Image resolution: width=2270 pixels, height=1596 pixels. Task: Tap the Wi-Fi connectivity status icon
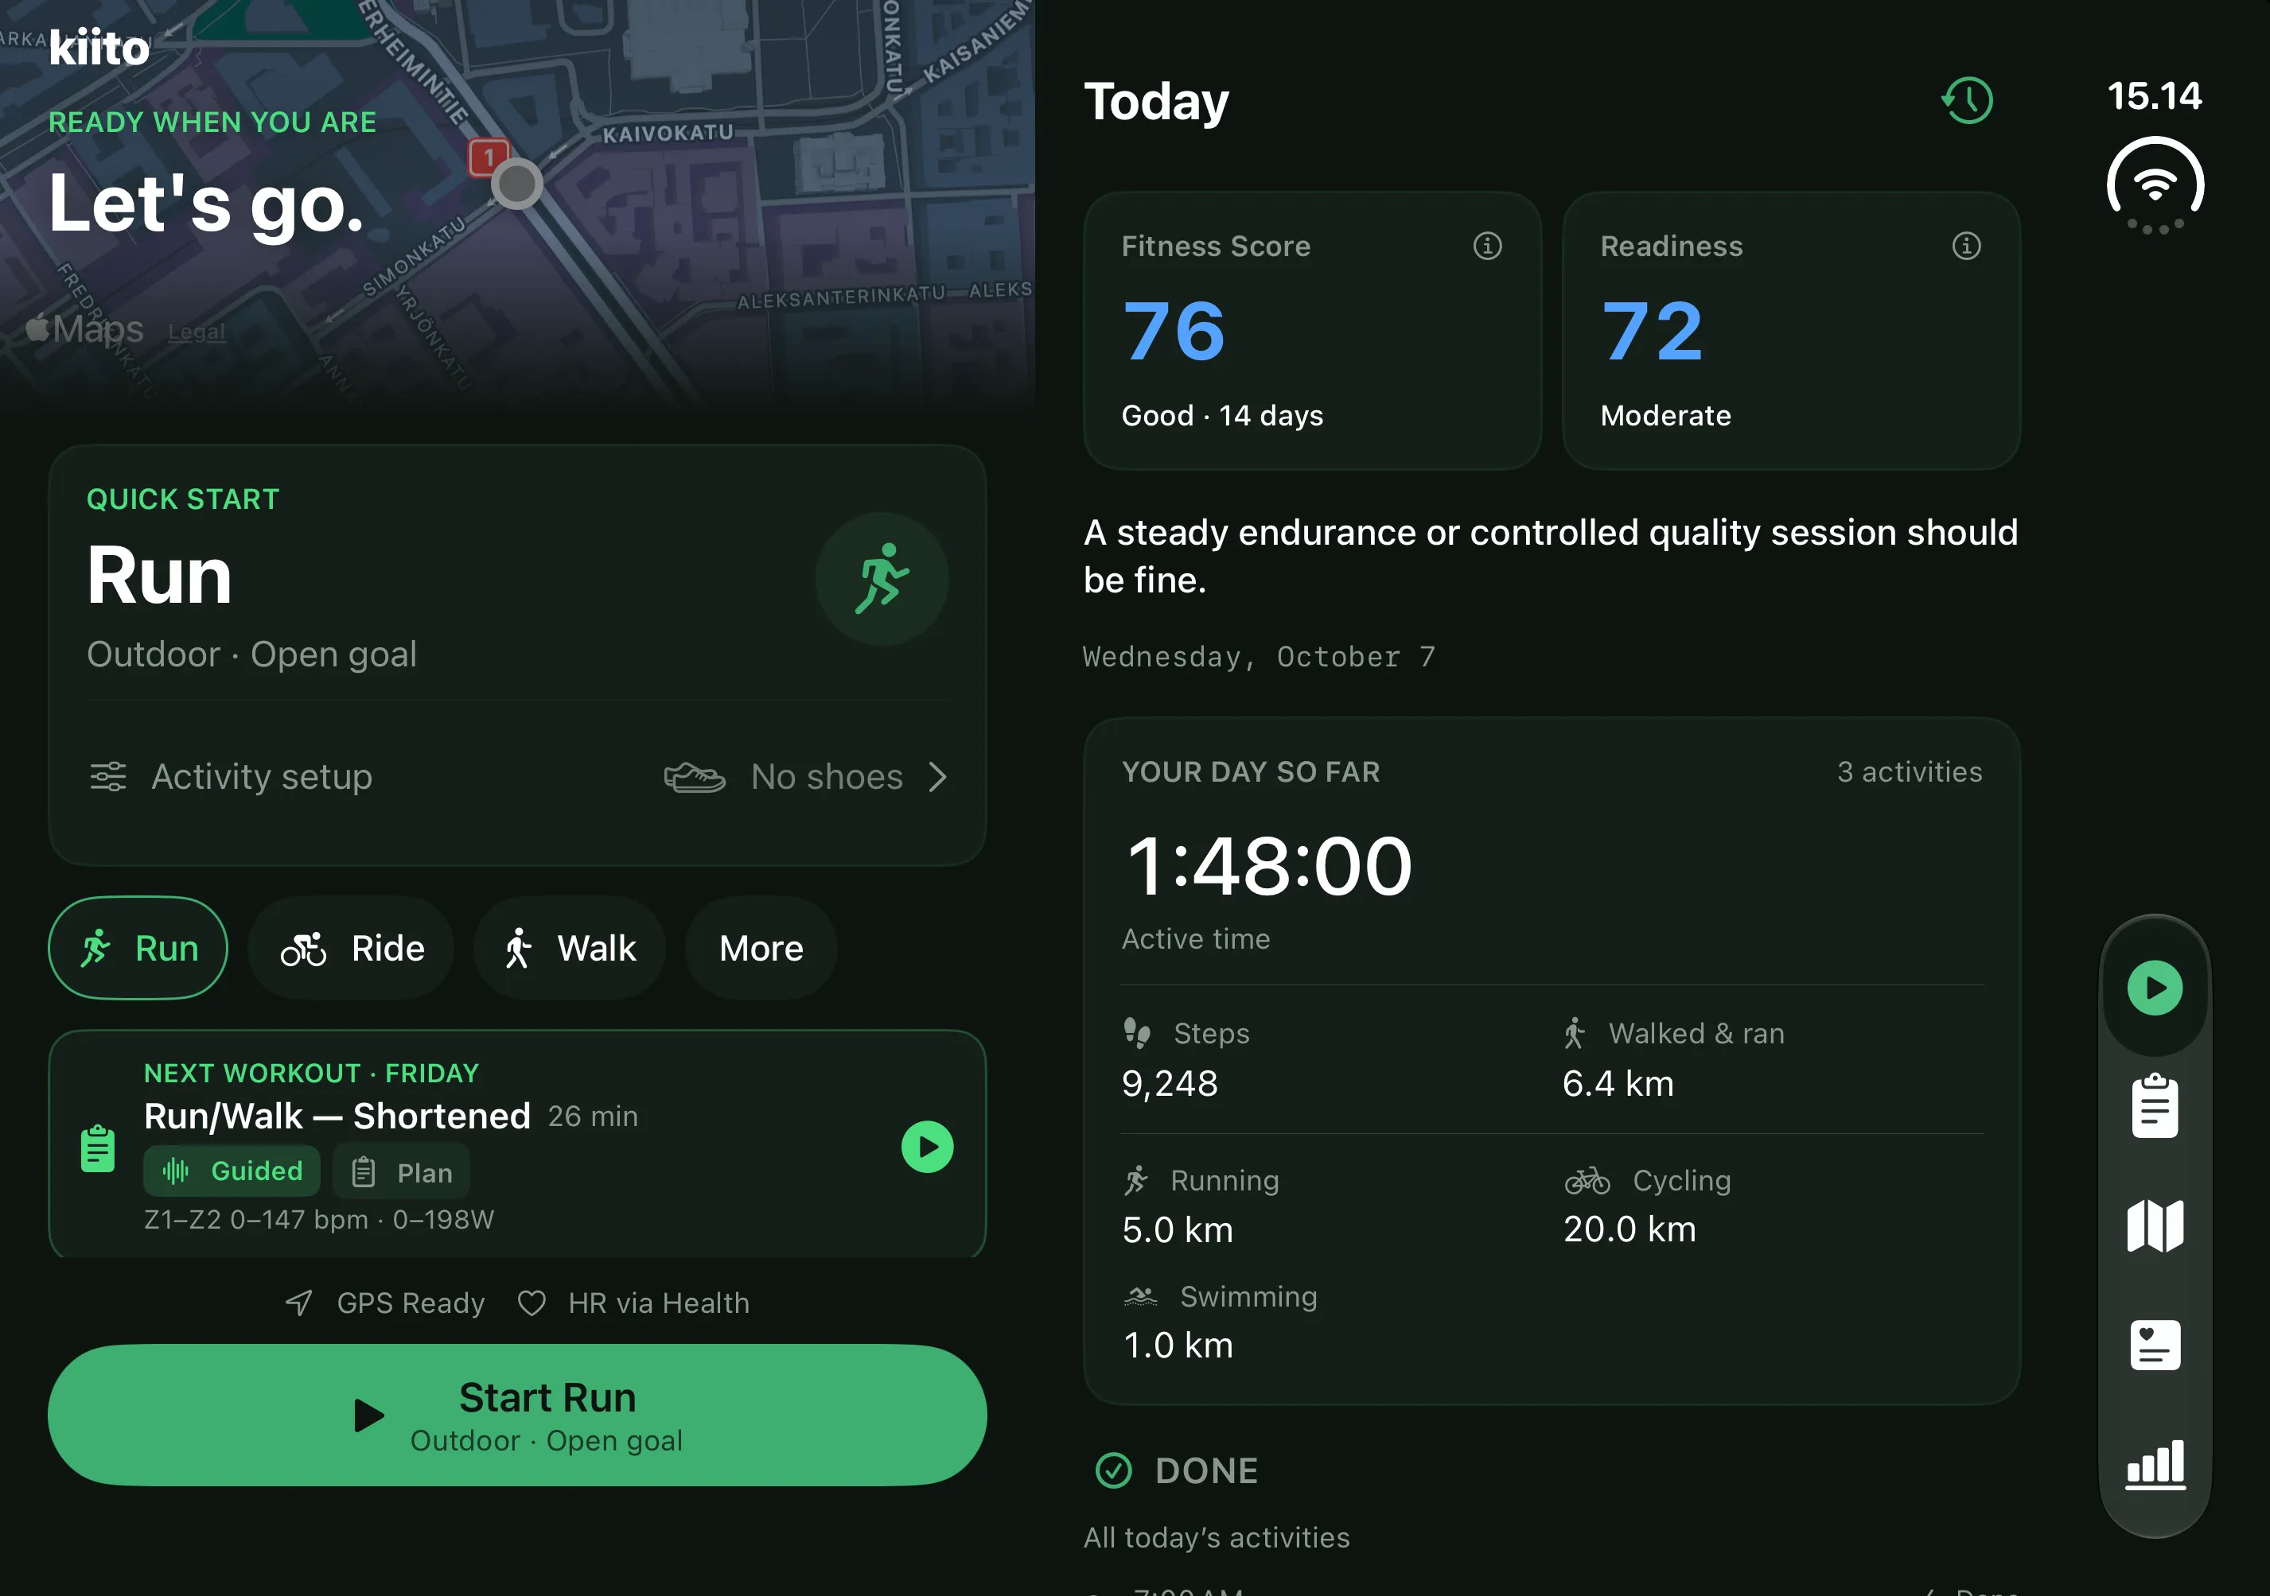tap(2155, 186)
